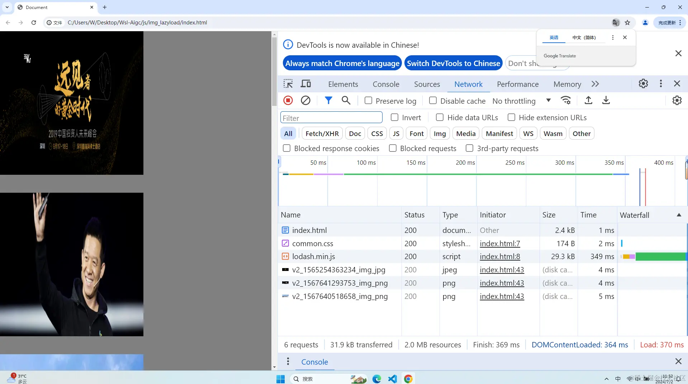Click the inspect element selector icon
The width and height of the screenshot is (688, 384).
(288, 84)
